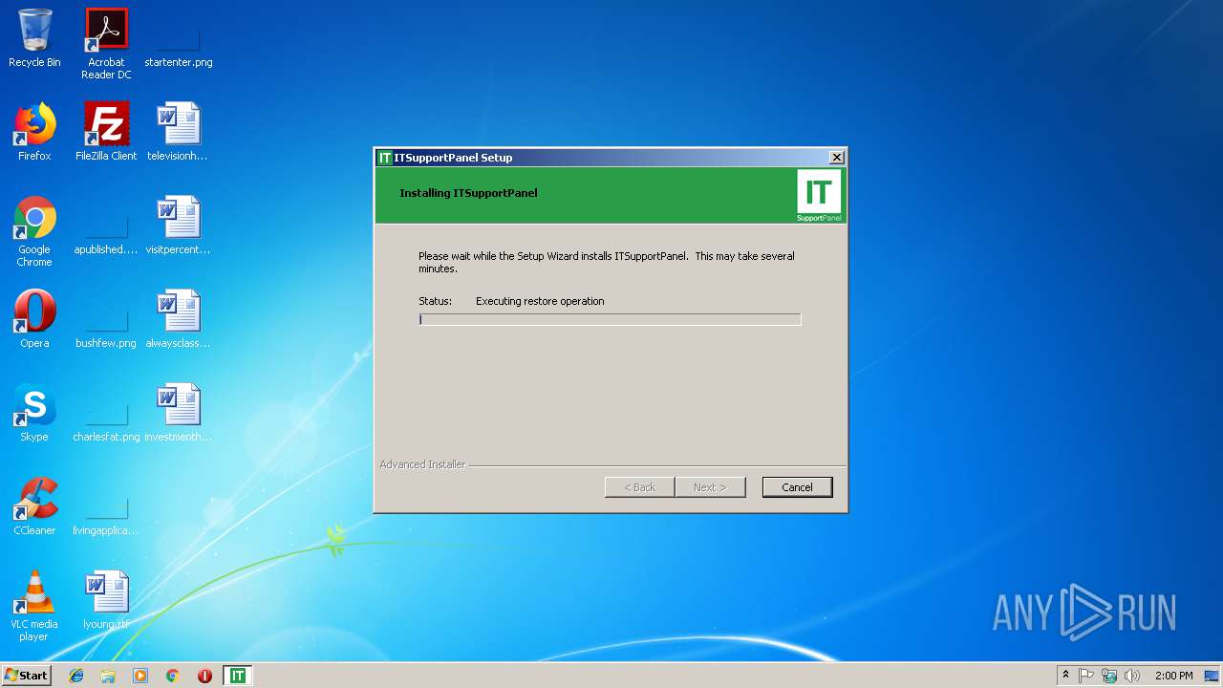Screen dimensions: 1223x688
Task: Click the 'Advanced Installer' label
Action: click(422, 464)
